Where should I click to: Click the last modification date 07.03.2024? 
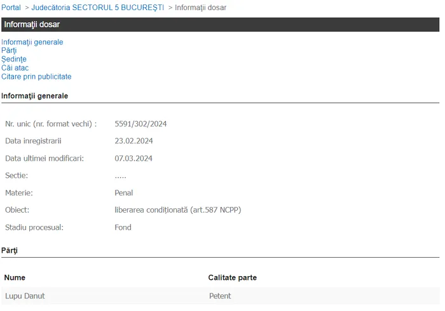(x=133, y=158)
